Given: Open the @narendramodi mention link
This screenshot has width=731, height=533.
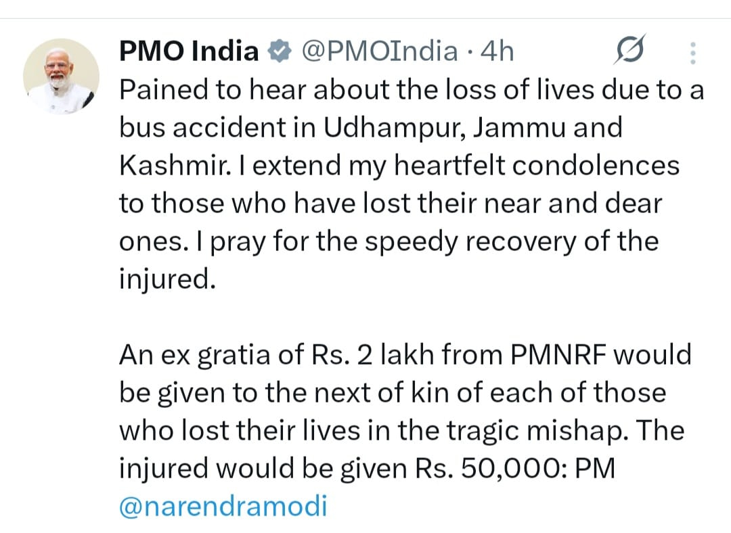Looking at the screenshot, I should [223, 507].
